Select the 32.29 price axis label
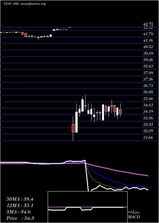Screen dimensions: 159x223 [148, 131]
